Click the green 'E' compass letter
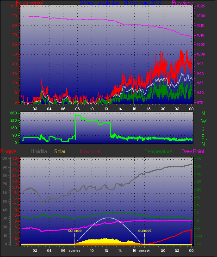Screen dimensions: 217x257 tap(203, 137)
